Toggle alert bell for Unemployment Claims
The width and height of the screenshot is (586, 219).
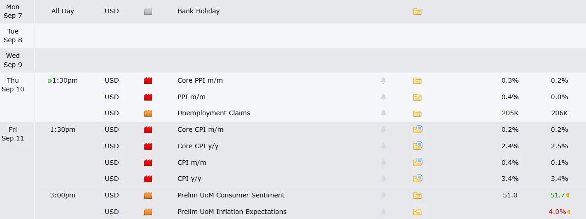click(x=383, y=113)
